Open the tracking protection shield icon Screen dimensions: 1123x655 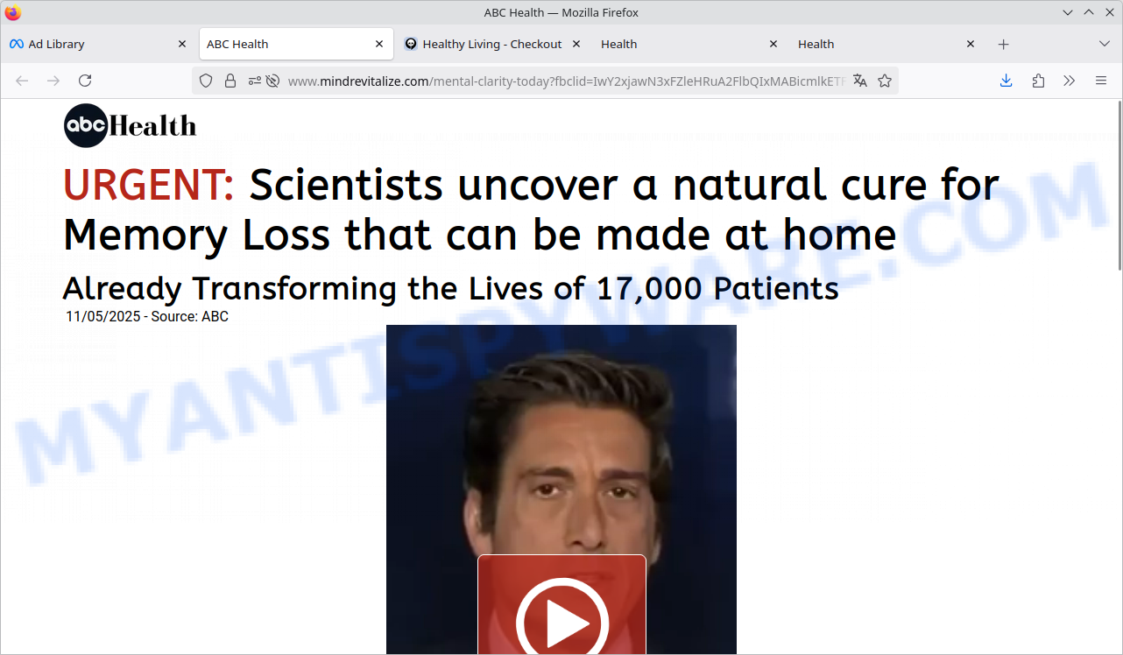coord(206,81)
